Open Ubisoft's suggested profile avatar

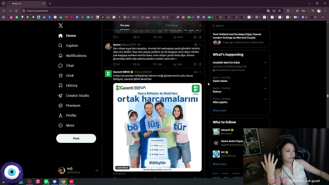coord(216,132)
